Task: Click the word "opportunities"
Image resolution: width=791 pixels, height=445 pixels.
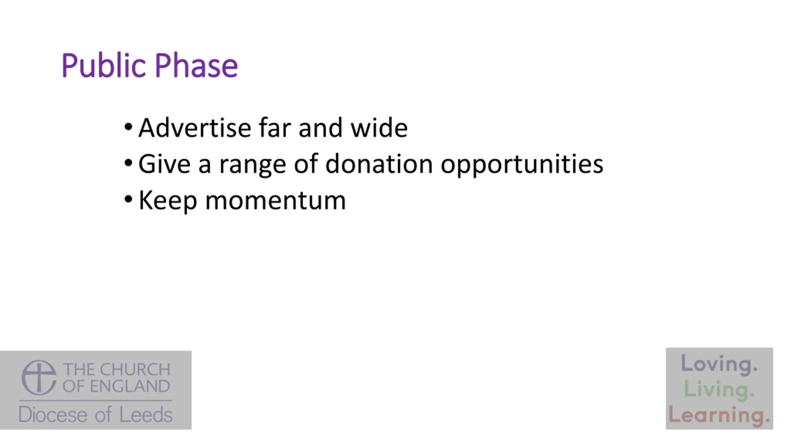Action: coord(522,164)
